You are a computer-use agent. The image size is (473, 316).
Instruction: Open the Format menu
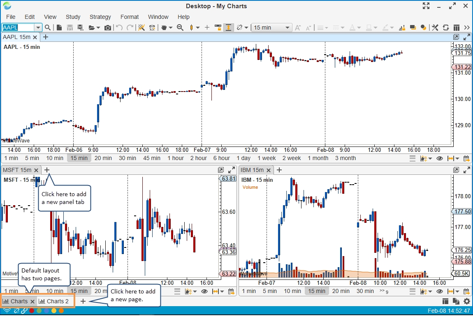[x=130, y=17]
